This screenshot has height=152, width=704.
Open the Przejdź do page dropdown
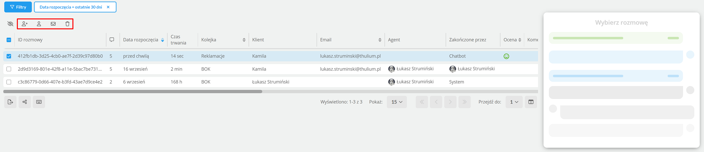tap(514, 102)
